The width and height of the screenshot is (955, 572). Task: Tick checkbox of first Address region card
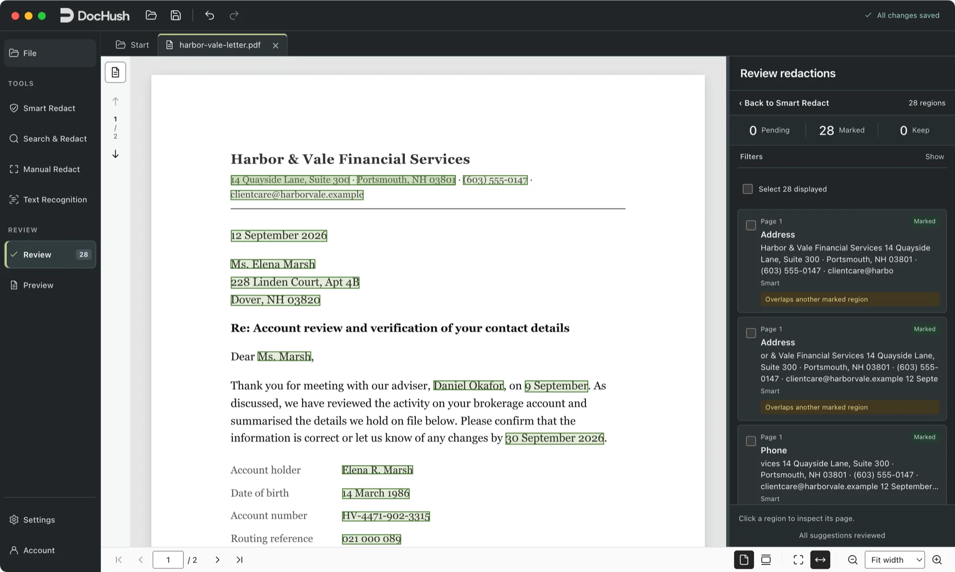tap(751, 225)
